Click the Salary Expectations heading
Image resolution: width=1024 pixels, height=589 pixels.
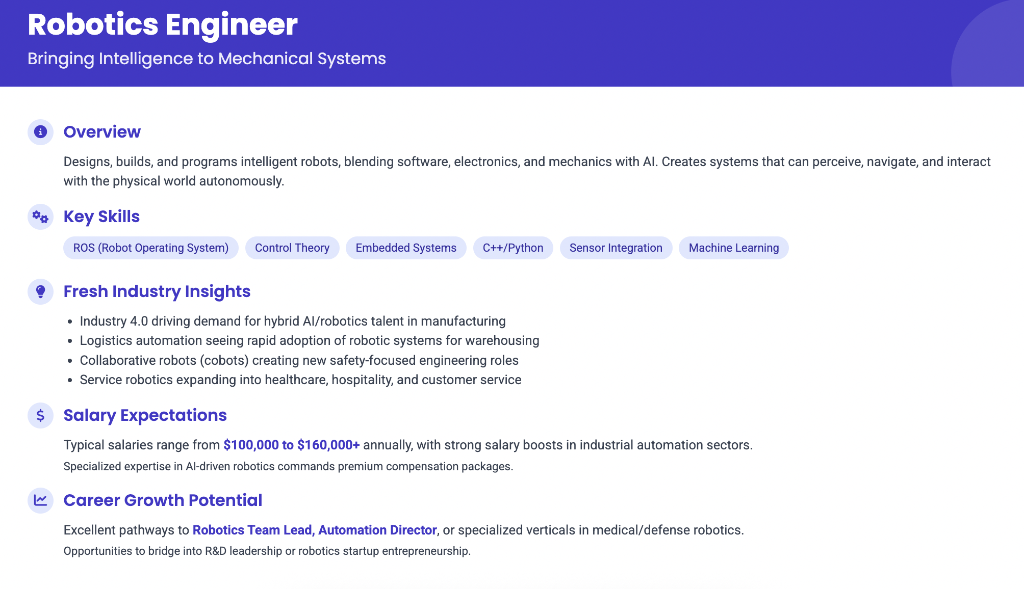(x=145, y=415)
